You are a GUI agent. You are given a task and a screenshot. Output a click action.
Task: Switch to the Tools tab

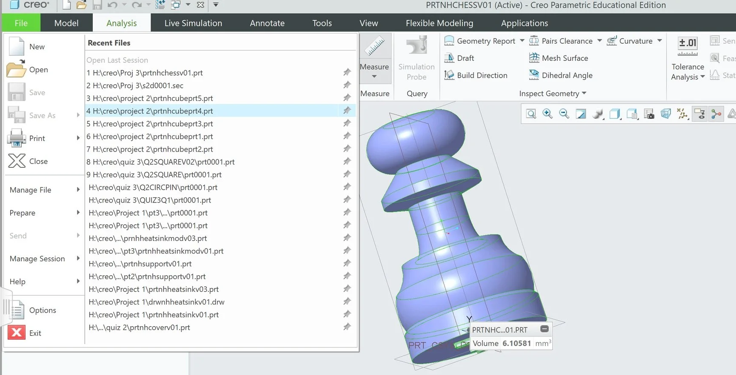(x=322, y=23)
